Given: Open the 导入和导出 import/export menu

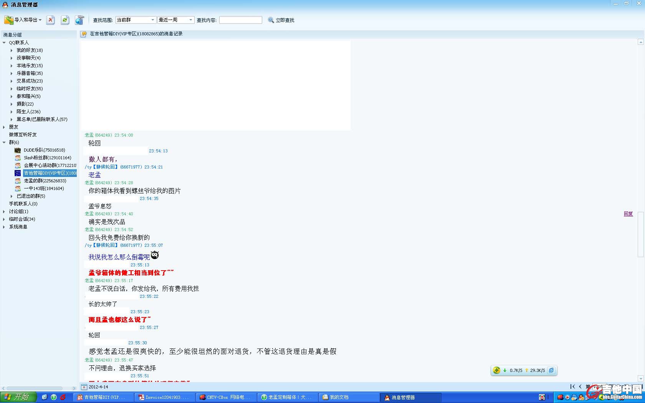Looking at the screenshot, I should (23, 20).
